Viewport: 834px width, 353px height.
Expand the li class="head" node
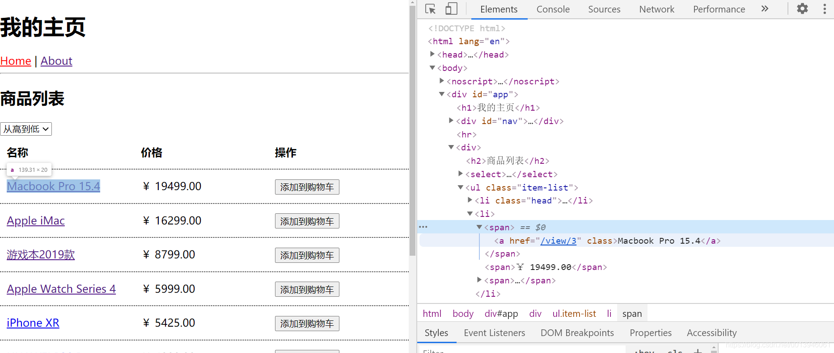(470, 200)
